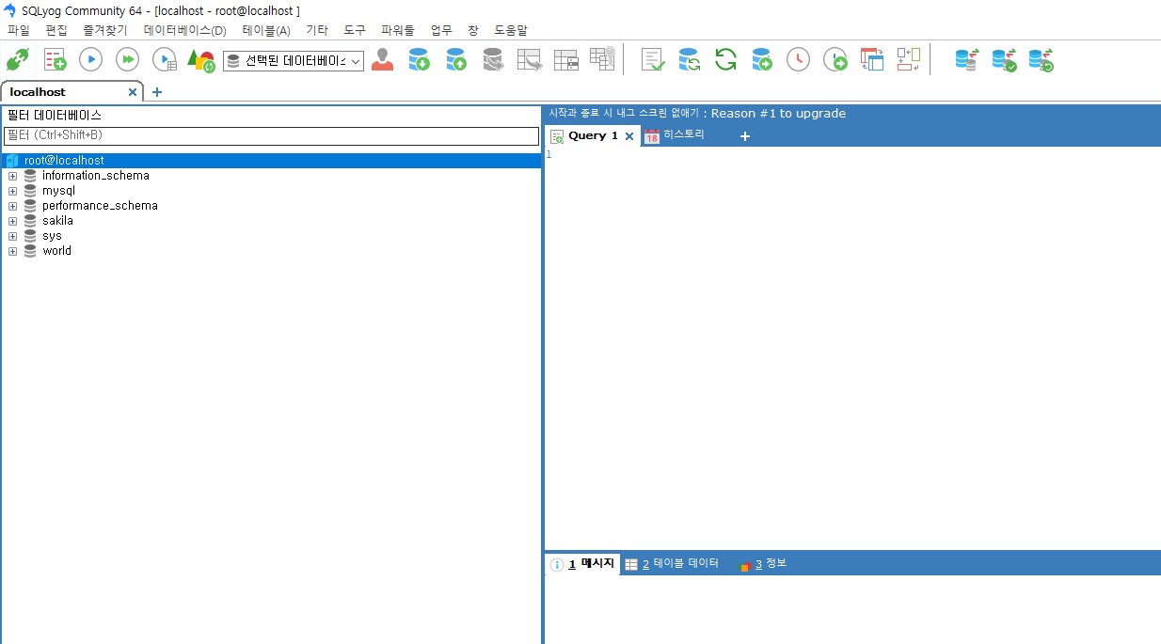
Task: Click the green new connection plug icon
Action: (x=18, y=60)
